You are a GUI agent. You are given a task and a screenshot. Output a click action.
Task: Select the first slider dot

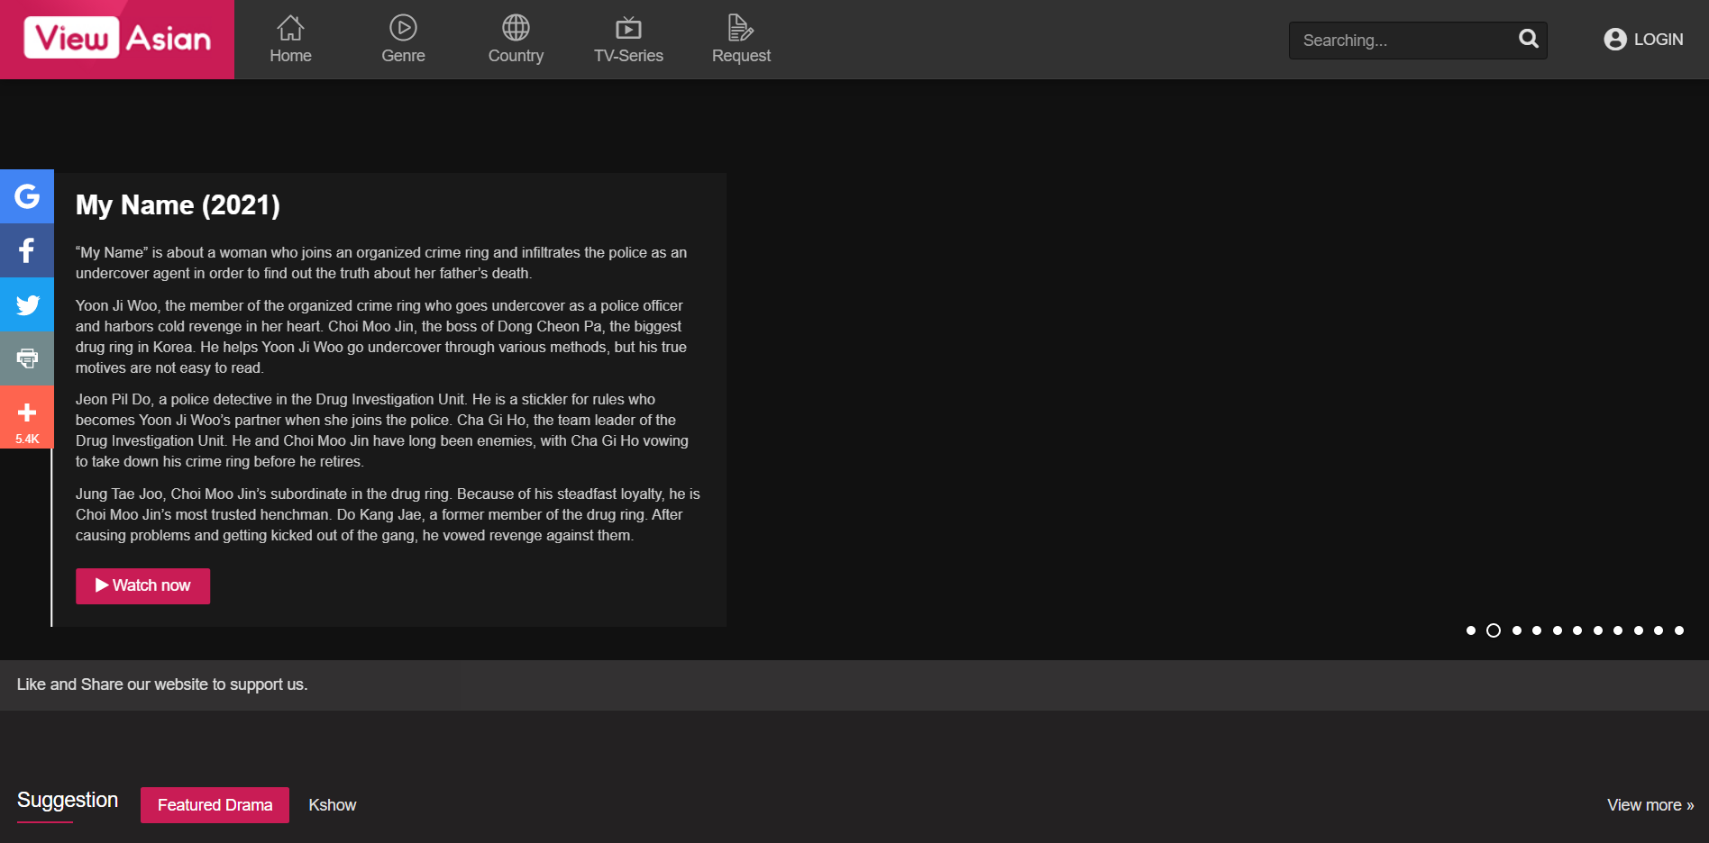click(1471, 630)
